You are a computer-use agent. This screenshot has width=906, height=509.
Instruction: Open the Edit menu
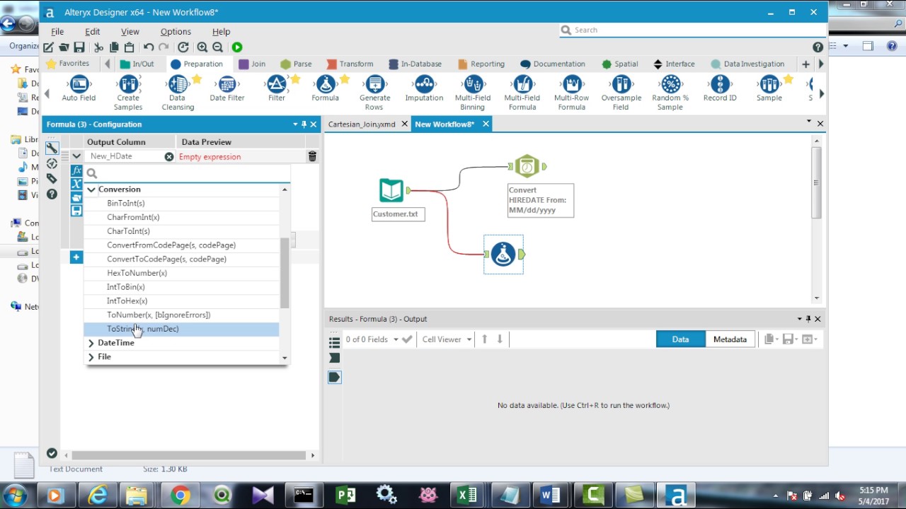(93, 32)
